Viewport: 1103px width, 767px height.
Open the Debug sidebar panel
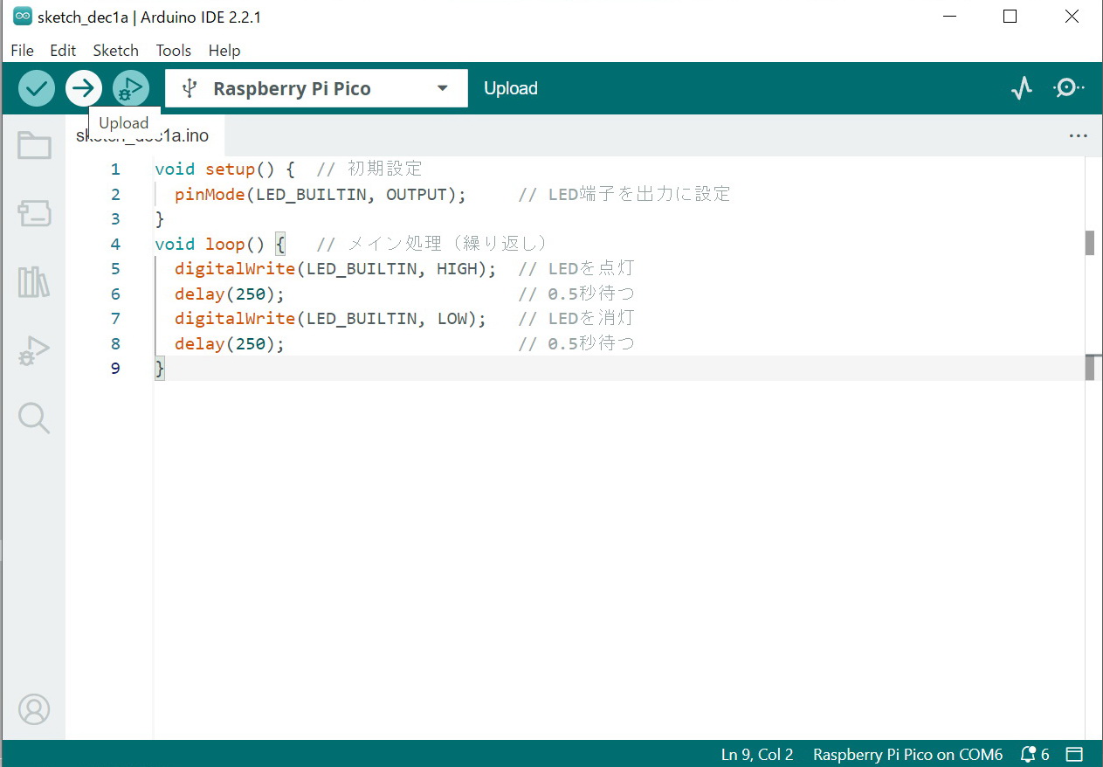[34, 350]
